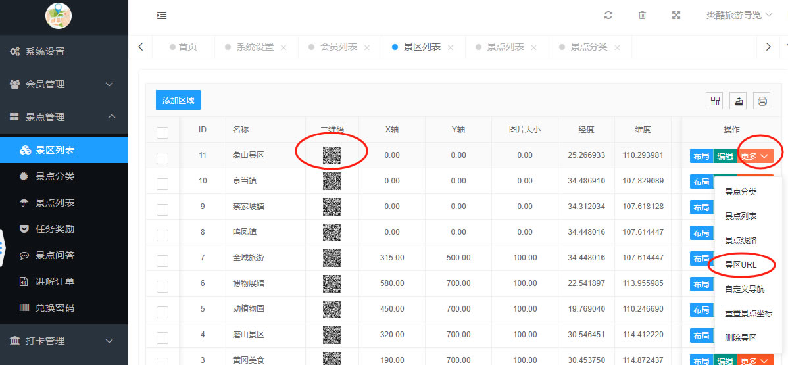The image size is (788, 365).
Task: Select 景区URL from the dropdown menu
Action: coord(741,264)
